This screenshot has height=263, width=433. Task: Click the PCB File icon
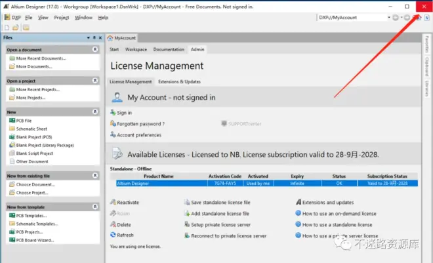[x=12, y=121]
